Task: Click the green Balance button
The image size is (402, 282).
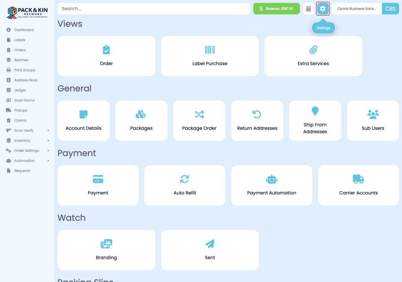Action: [276, 8]
